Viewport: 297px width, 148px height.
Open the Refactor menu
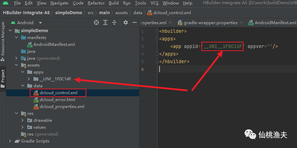[96, 3]
